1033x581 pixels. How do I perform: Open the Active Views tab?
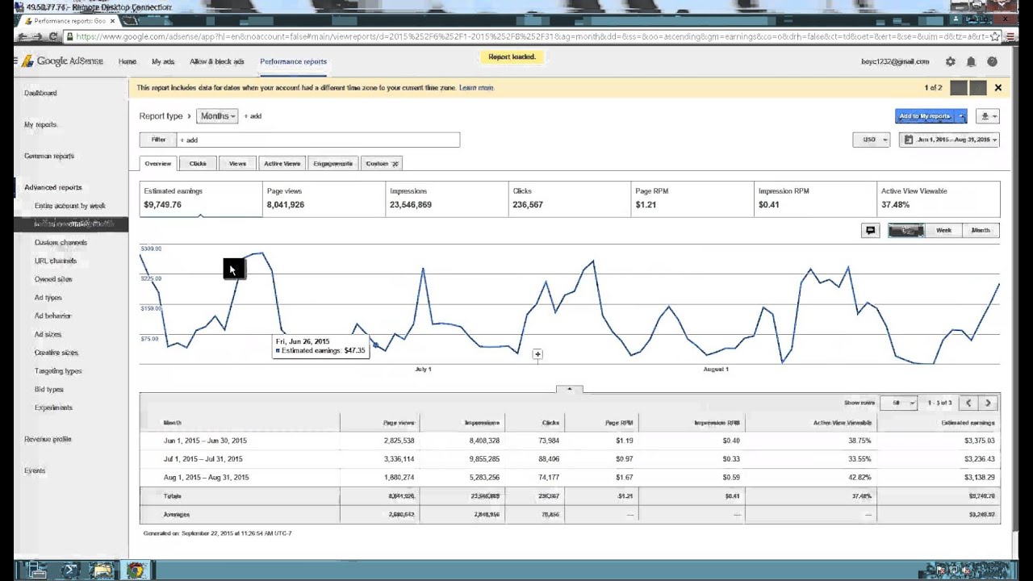(282, 164)
